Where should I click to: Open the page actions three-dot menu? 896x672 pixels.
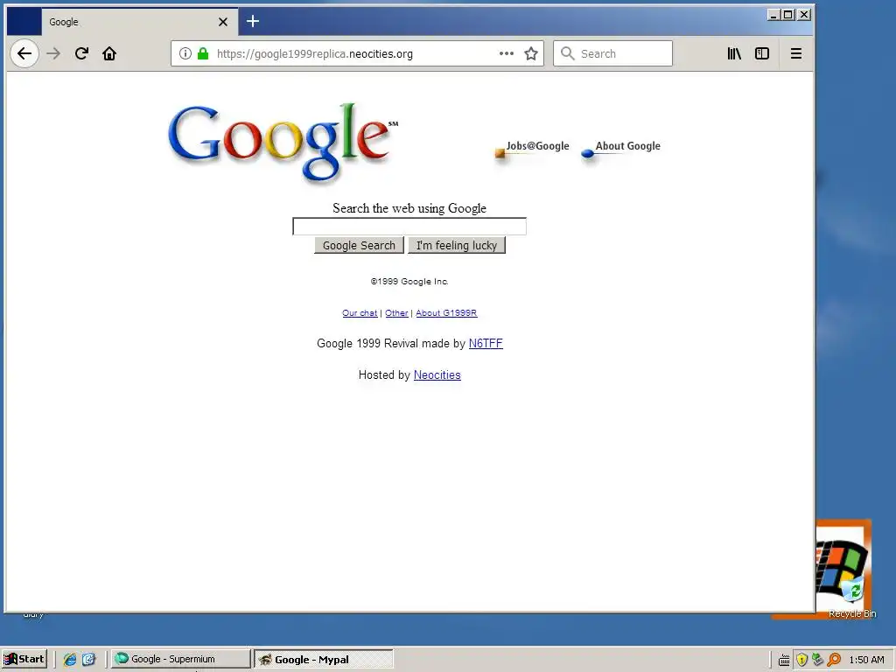tap(507, 53)
